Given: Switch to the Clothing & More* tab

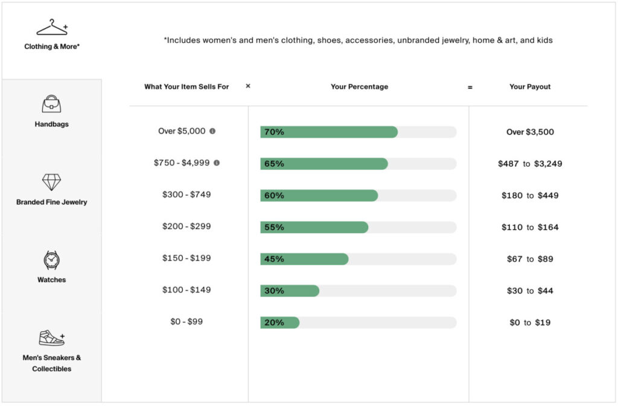Looking at the screenshot, I should coord(52,47).
